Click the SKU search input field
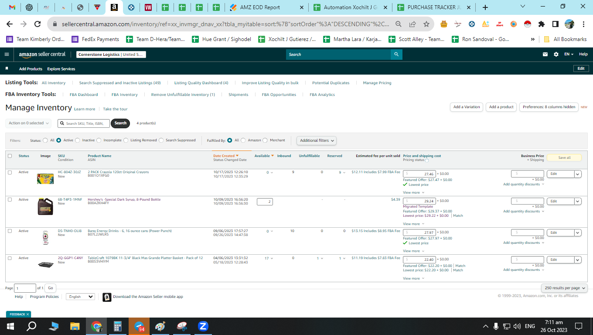Image resolution: width=593 pixels, height=335 pixels. (84, 123)
